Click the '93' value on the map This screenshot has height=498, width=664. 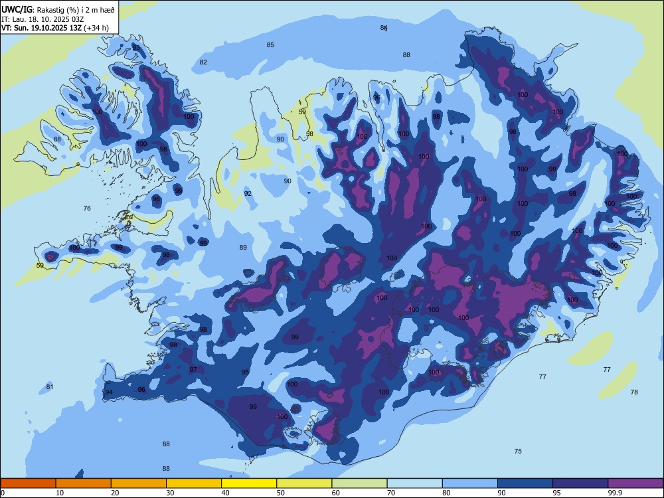(136, 47)
